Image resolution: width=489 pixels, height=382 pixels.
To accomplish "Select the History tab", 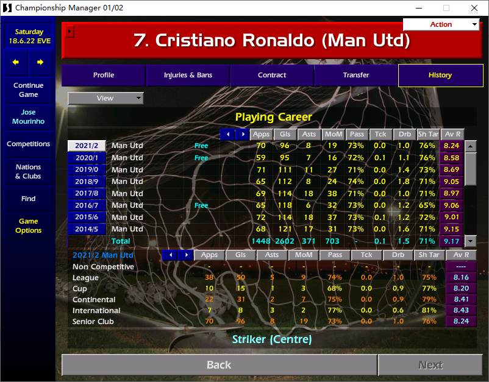I will click(440, 75).
